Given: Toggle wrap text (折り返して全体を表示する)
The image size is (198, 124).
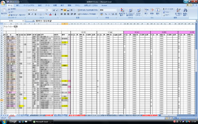Looking at the screenshot, I should coord(88,10).
